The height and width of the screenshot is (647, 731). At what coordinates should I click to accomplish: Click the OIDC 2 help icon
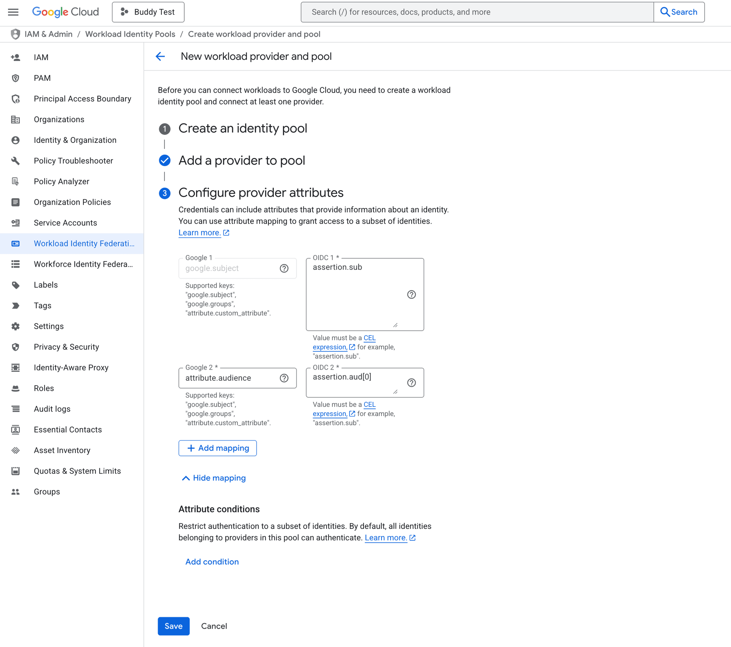412,383
